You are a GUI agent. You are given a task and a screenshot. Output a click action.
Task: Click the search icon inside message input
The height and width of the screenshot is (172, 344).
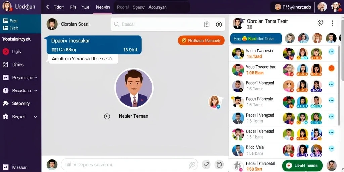coord(192,165)
